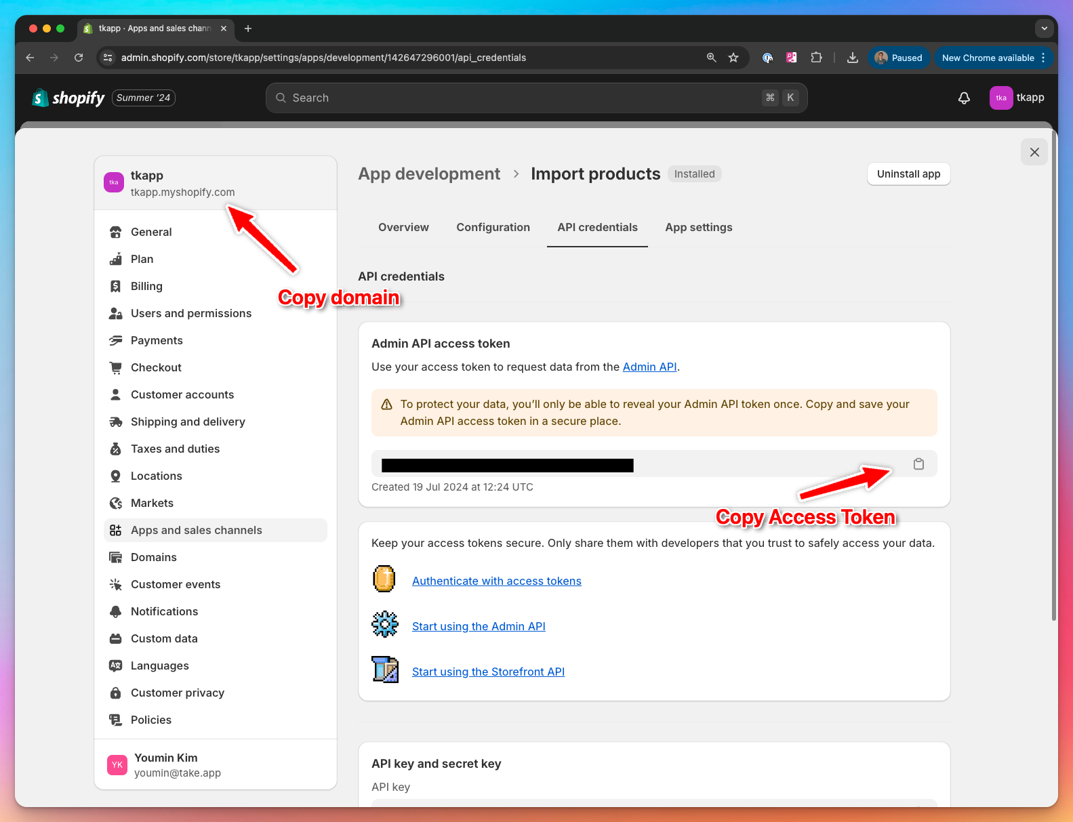Click the Storefront API illustration icon
1073x822 pixels.
coord(385,670)
